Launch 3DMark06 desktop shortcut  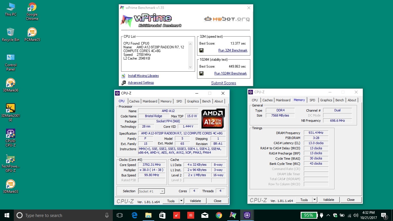[11, 85]
